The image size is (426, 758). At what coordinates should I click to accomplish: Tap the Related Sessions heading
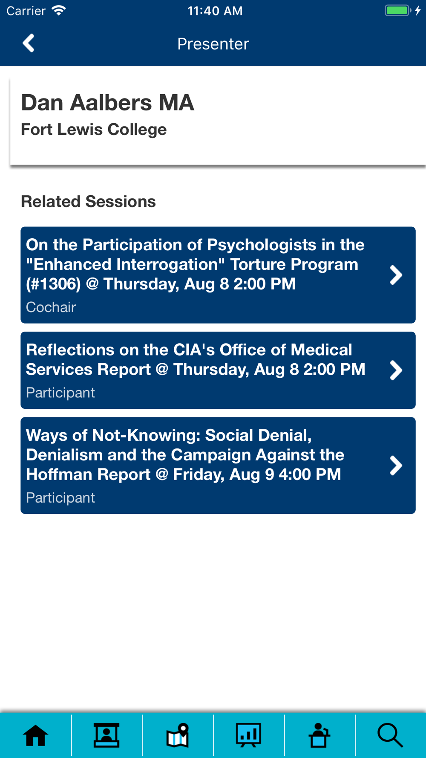tap(88, 201)
